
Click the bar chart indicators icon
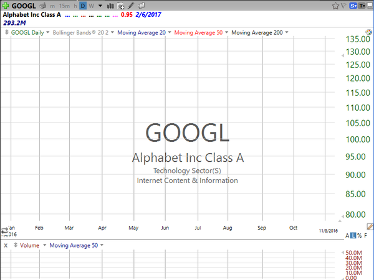(110, 6)
